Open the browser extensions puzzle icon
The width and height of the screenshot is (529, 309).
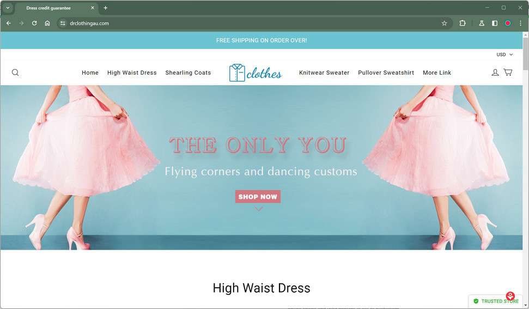click(x=463, y=23)
